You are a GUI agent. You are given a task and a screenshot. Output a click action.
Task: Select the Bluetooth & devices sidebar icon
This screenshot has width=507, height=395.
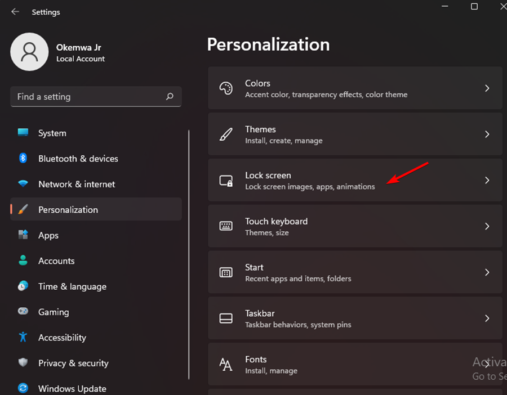coord(23,159)
